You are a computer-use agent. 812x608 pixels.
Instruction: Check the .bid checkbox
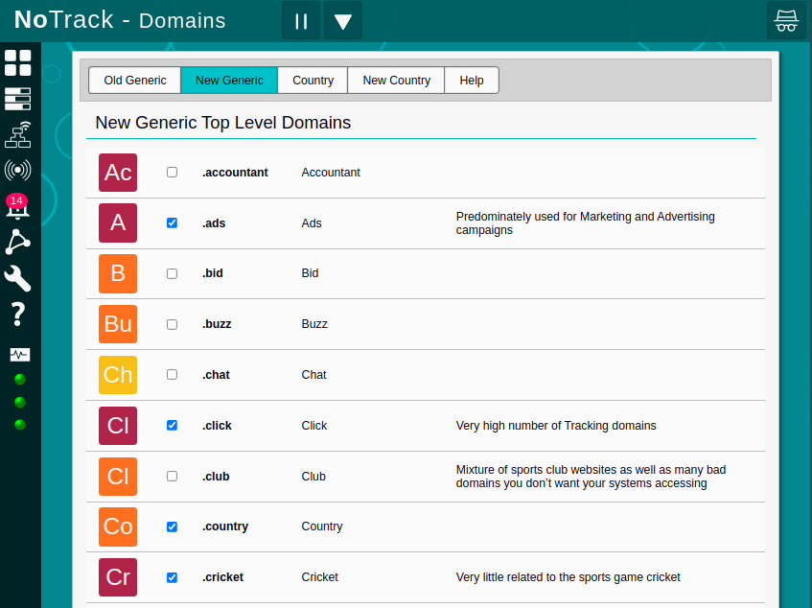pos(172,273)
